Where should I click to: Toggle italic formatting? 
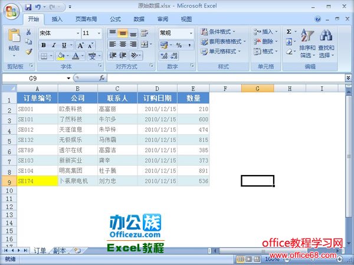(x=54, y=46)
